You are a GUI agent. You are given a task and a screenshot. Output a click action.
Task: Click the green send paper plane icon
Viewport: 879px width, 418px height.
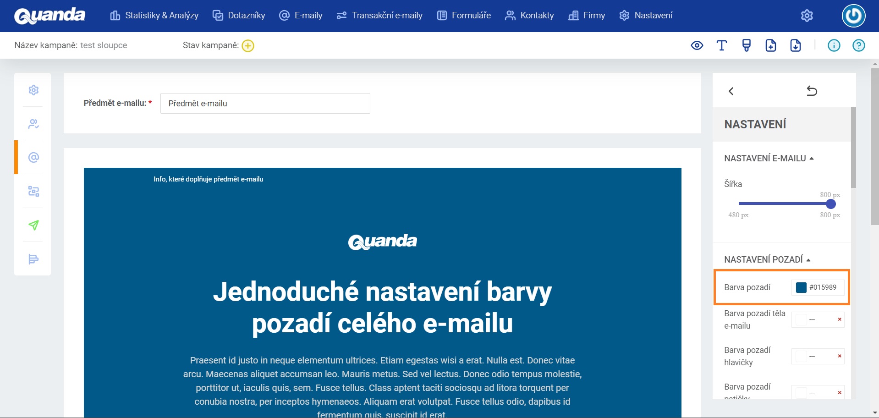click(x=33, y=225)
